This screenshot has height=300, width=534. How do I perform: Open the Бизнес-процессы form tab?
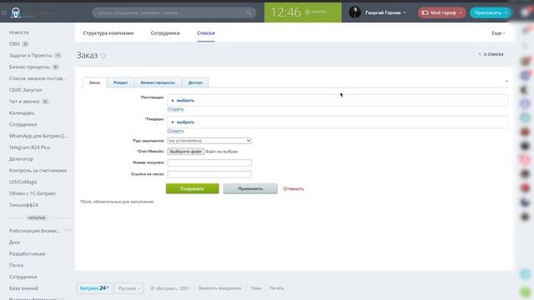point(158,82)
